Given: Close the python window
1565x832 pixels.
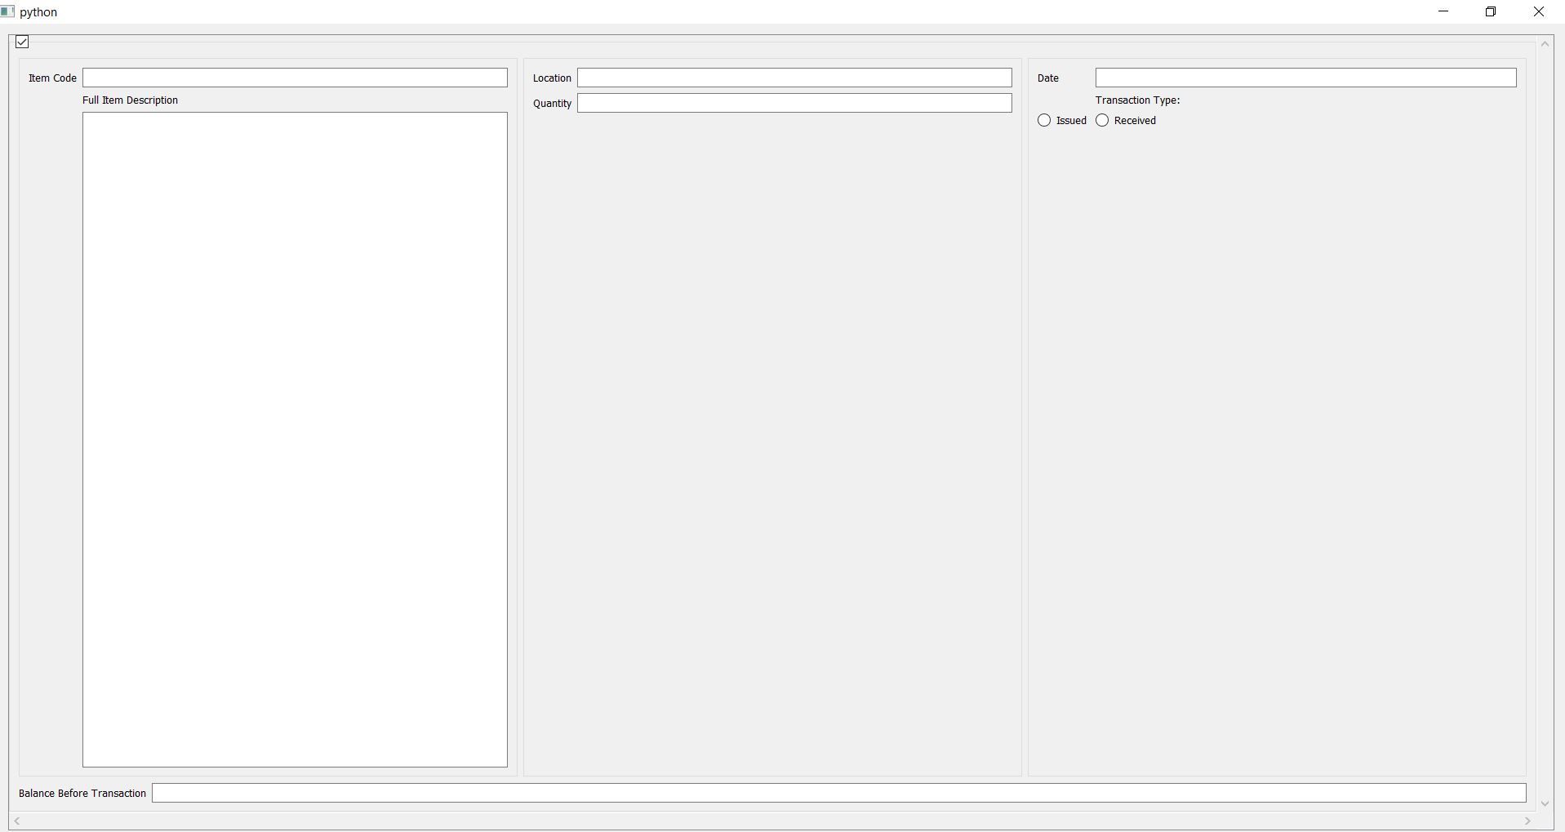Looking at the screenshot, I should pyautogui.click(x=1539, y=12).
